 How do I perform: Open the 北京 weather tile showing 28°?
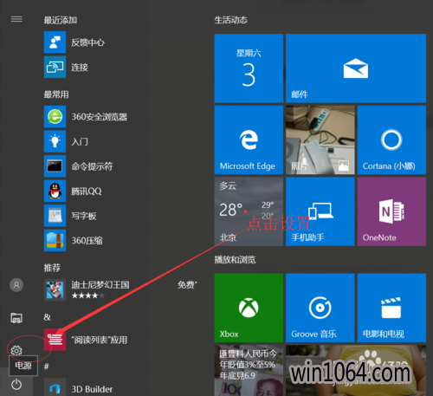249,211
